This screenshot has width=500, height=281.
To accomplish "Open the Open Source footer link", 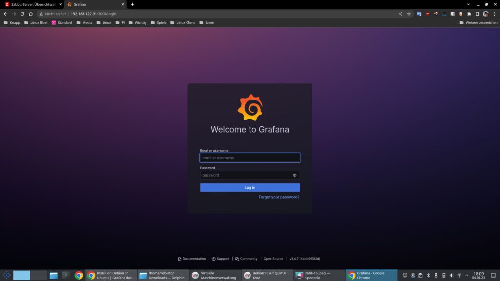I will [273, 259].
